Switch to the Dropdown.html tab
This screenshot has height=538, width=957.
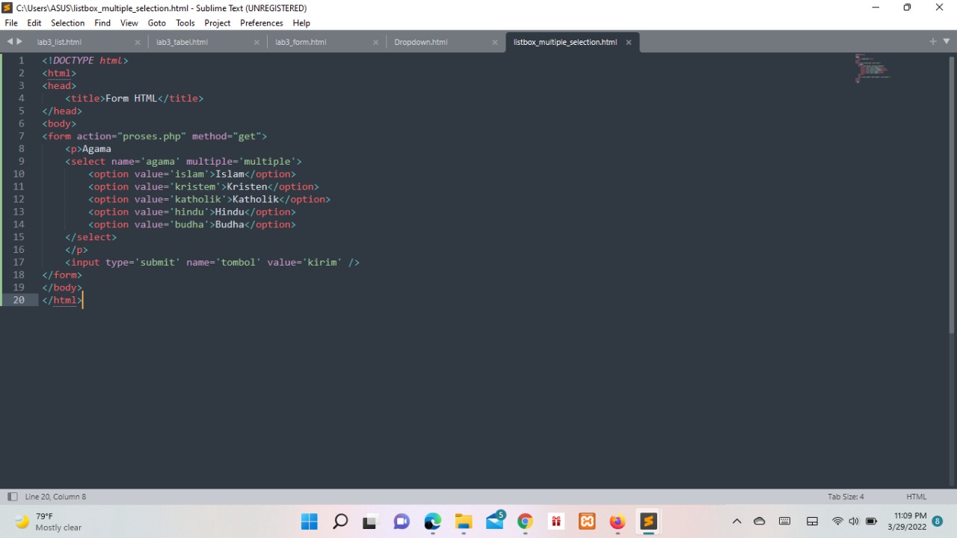421,42
